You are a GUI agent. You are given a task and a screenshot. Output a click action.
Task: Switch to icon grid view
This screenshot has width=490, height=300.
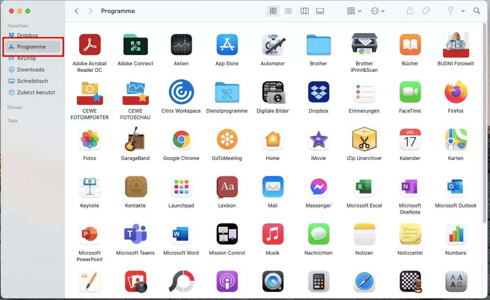273,11
